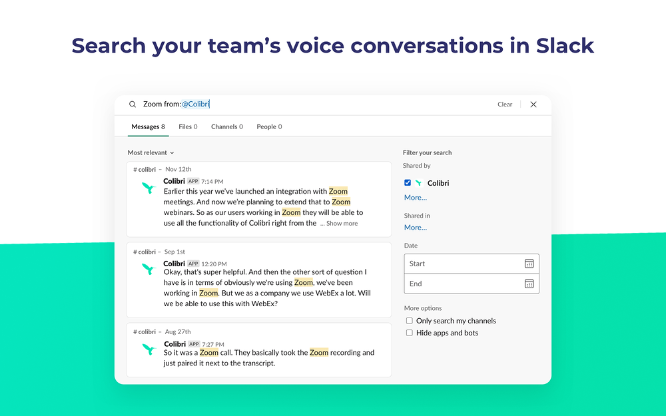Click the @Colibri token in search
Image resolution: width=666 pixels, height=416 pixels.
pos(195,104)
